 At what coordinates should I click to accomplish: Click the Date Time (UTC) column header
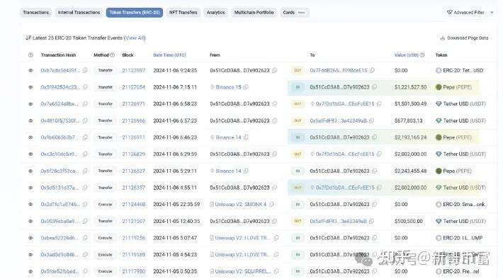click(169, 55)
